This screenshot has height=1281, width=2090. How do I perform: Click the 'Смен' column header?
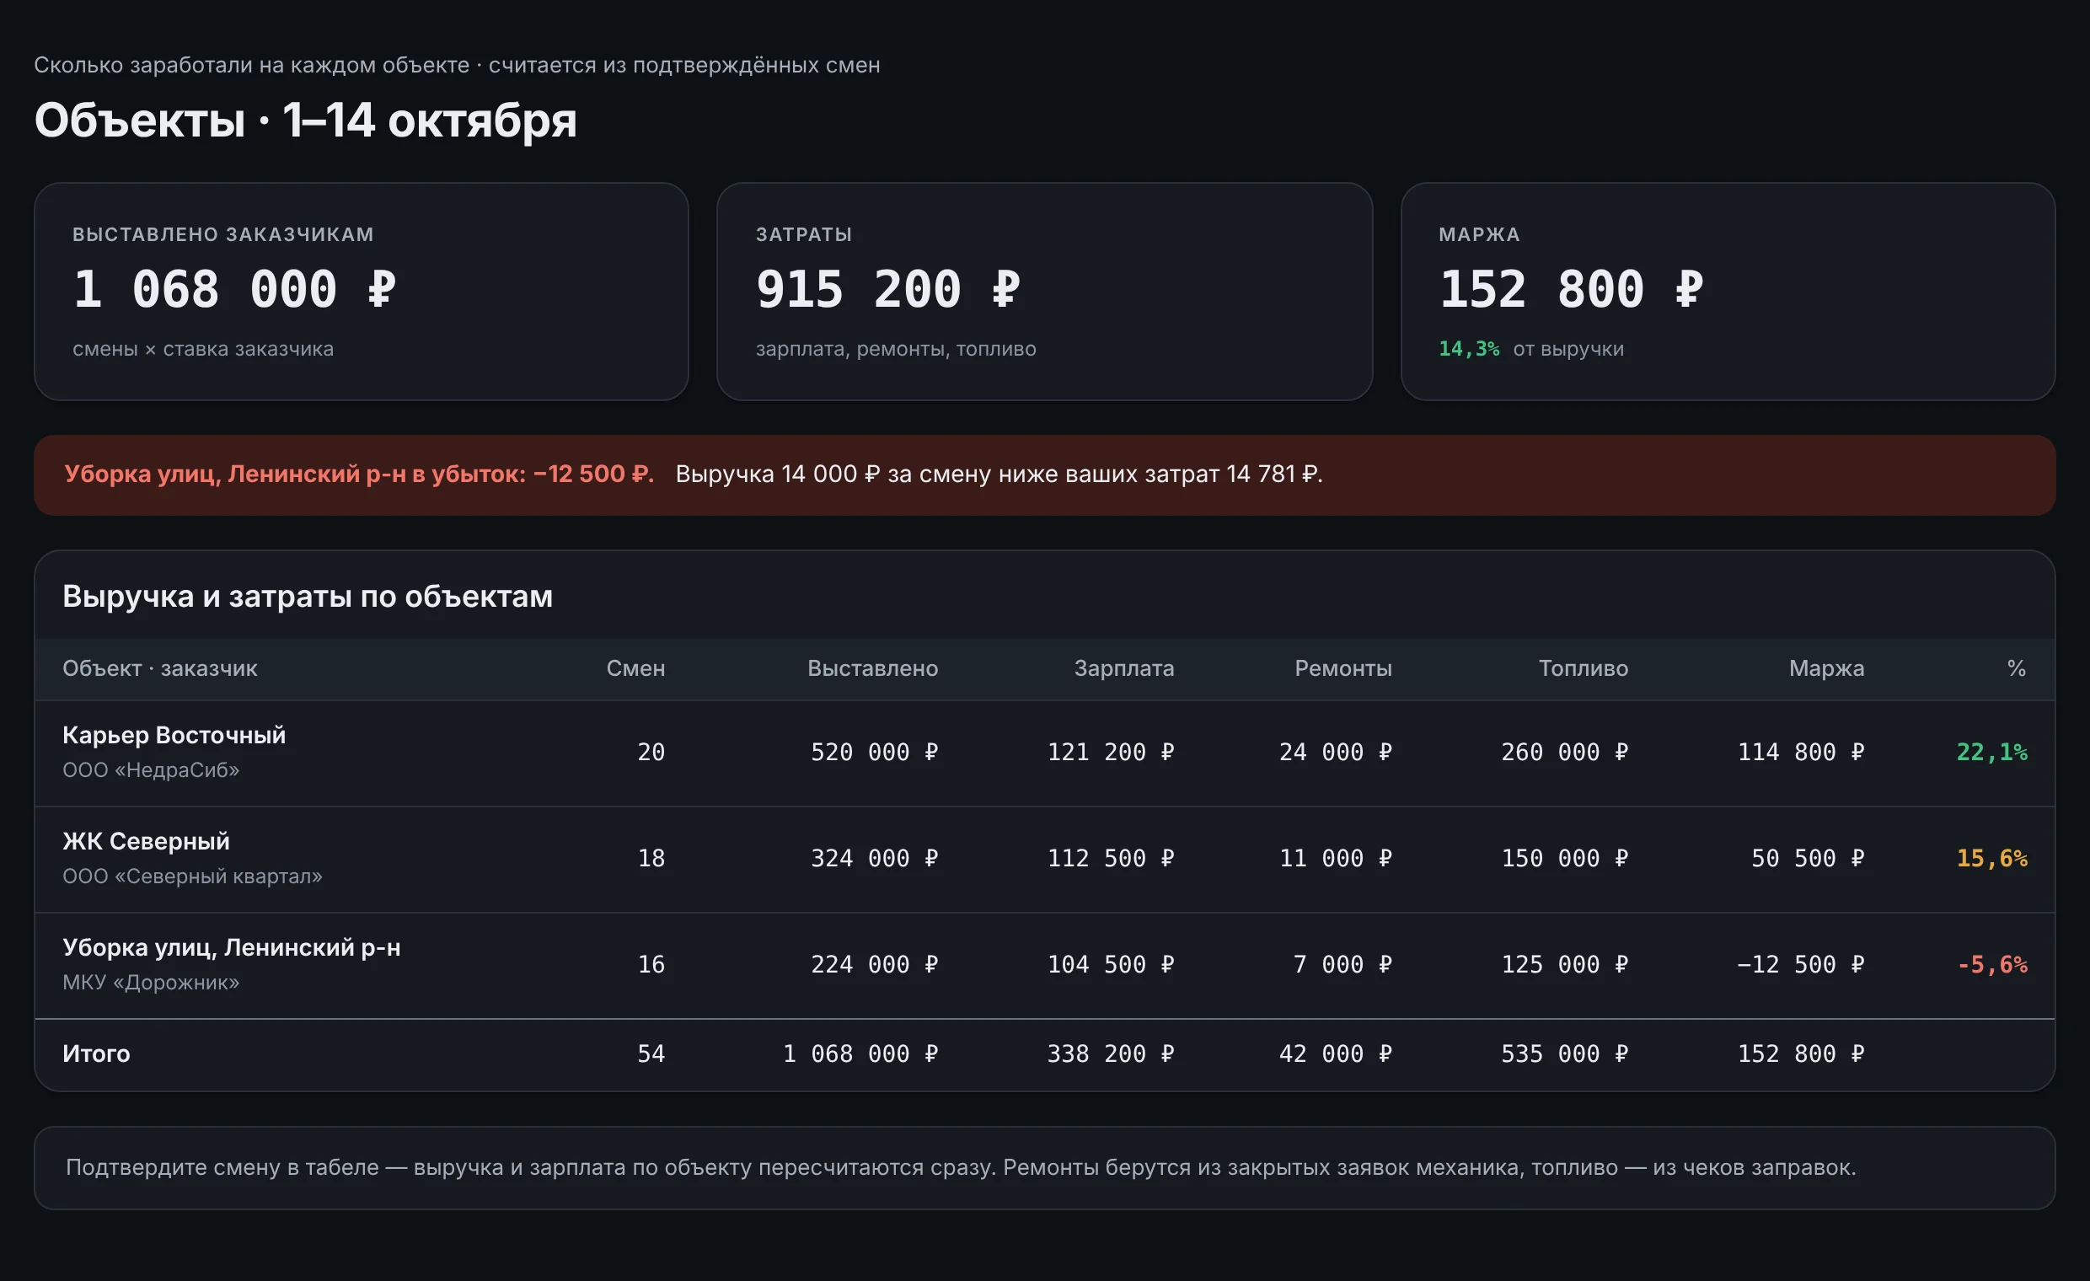(635, 668)
